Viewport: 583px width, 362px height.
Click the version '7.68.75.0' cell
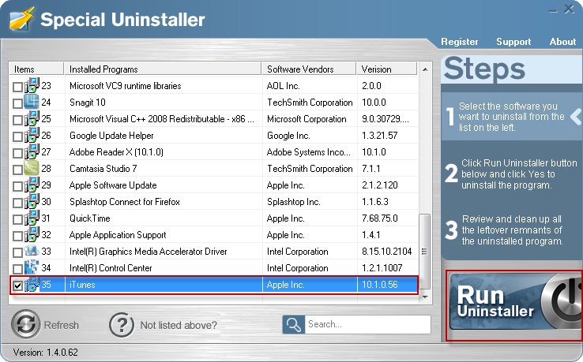380,218
